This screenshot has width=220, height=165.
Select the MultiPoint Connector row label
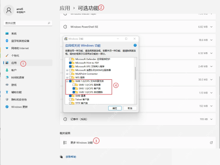click(87, 74)
